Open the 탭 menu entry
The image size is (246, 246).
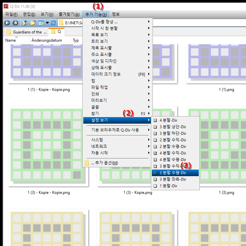pos(117,81)
